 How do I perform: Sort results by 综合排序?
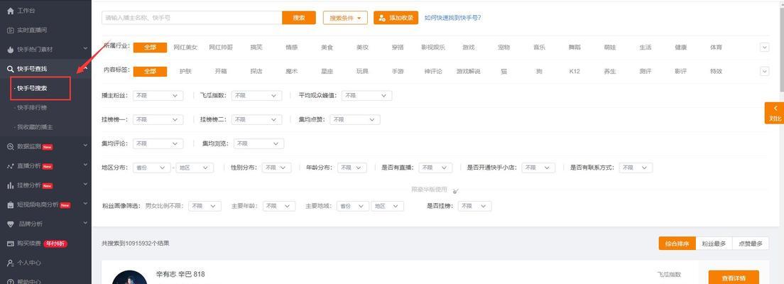[x=677, y=244]
